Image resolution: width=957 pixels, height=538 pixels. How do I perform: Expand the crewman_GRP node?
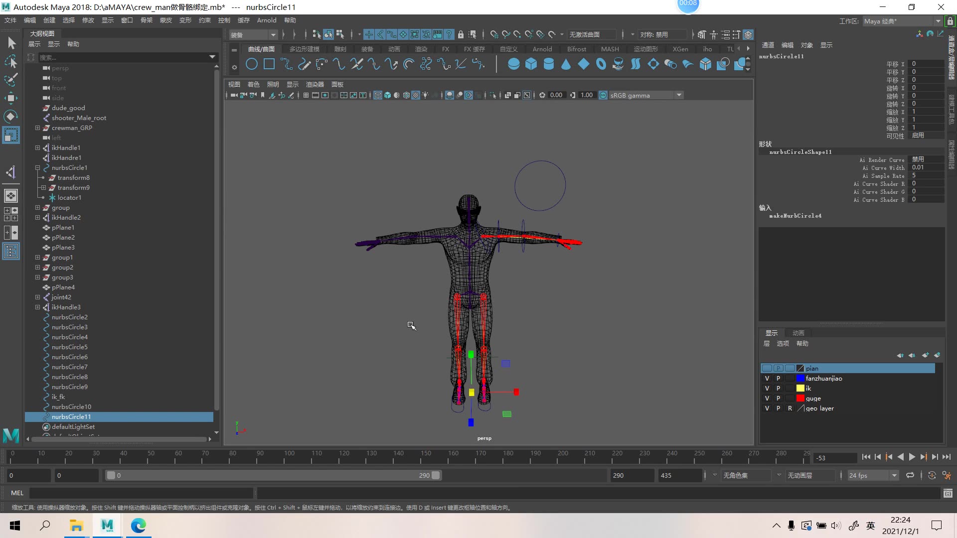(x=37, y=128)
